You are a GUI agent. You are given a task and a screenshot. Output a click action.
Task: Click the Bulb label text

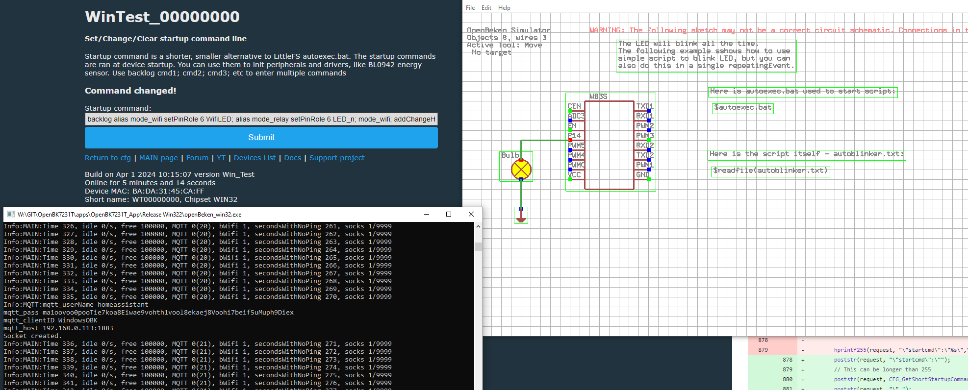point(510,155)
